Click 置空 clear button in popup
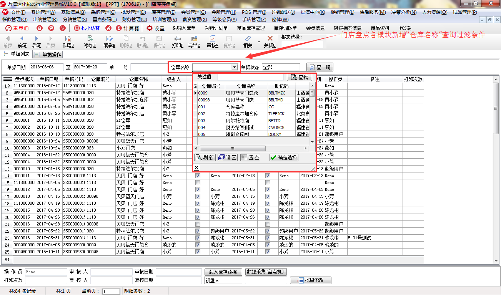Screen dimensions: 501x295 coord(250,157)
